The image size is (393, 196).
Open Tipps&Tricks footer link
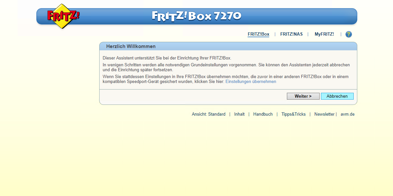click(293, 114)
